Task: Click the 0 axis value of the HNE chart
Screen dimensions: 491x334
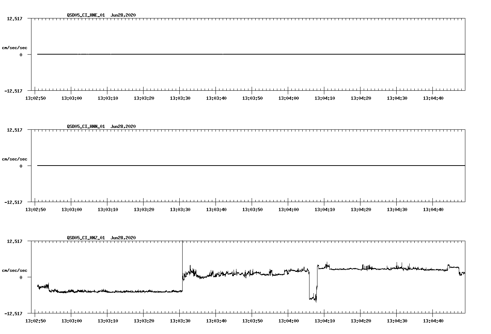Action: pos(21,55)
